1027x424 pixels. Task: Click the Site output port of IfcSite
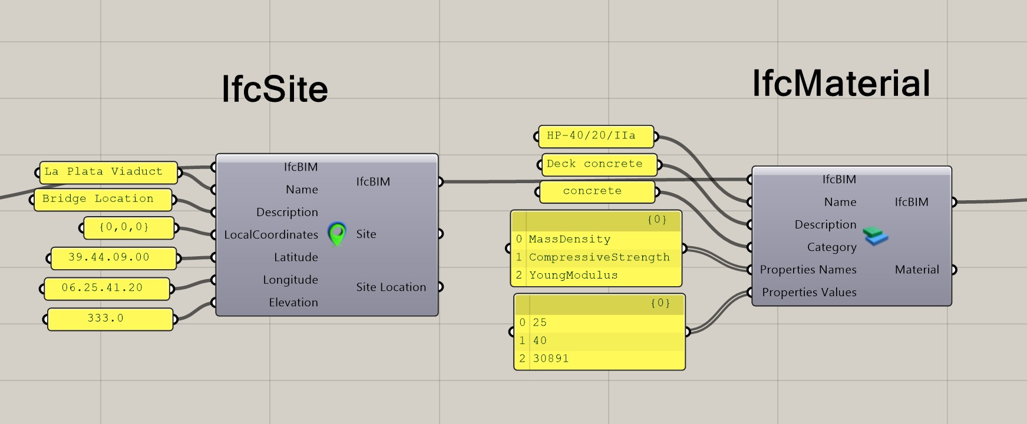click(x=440, y=234)
